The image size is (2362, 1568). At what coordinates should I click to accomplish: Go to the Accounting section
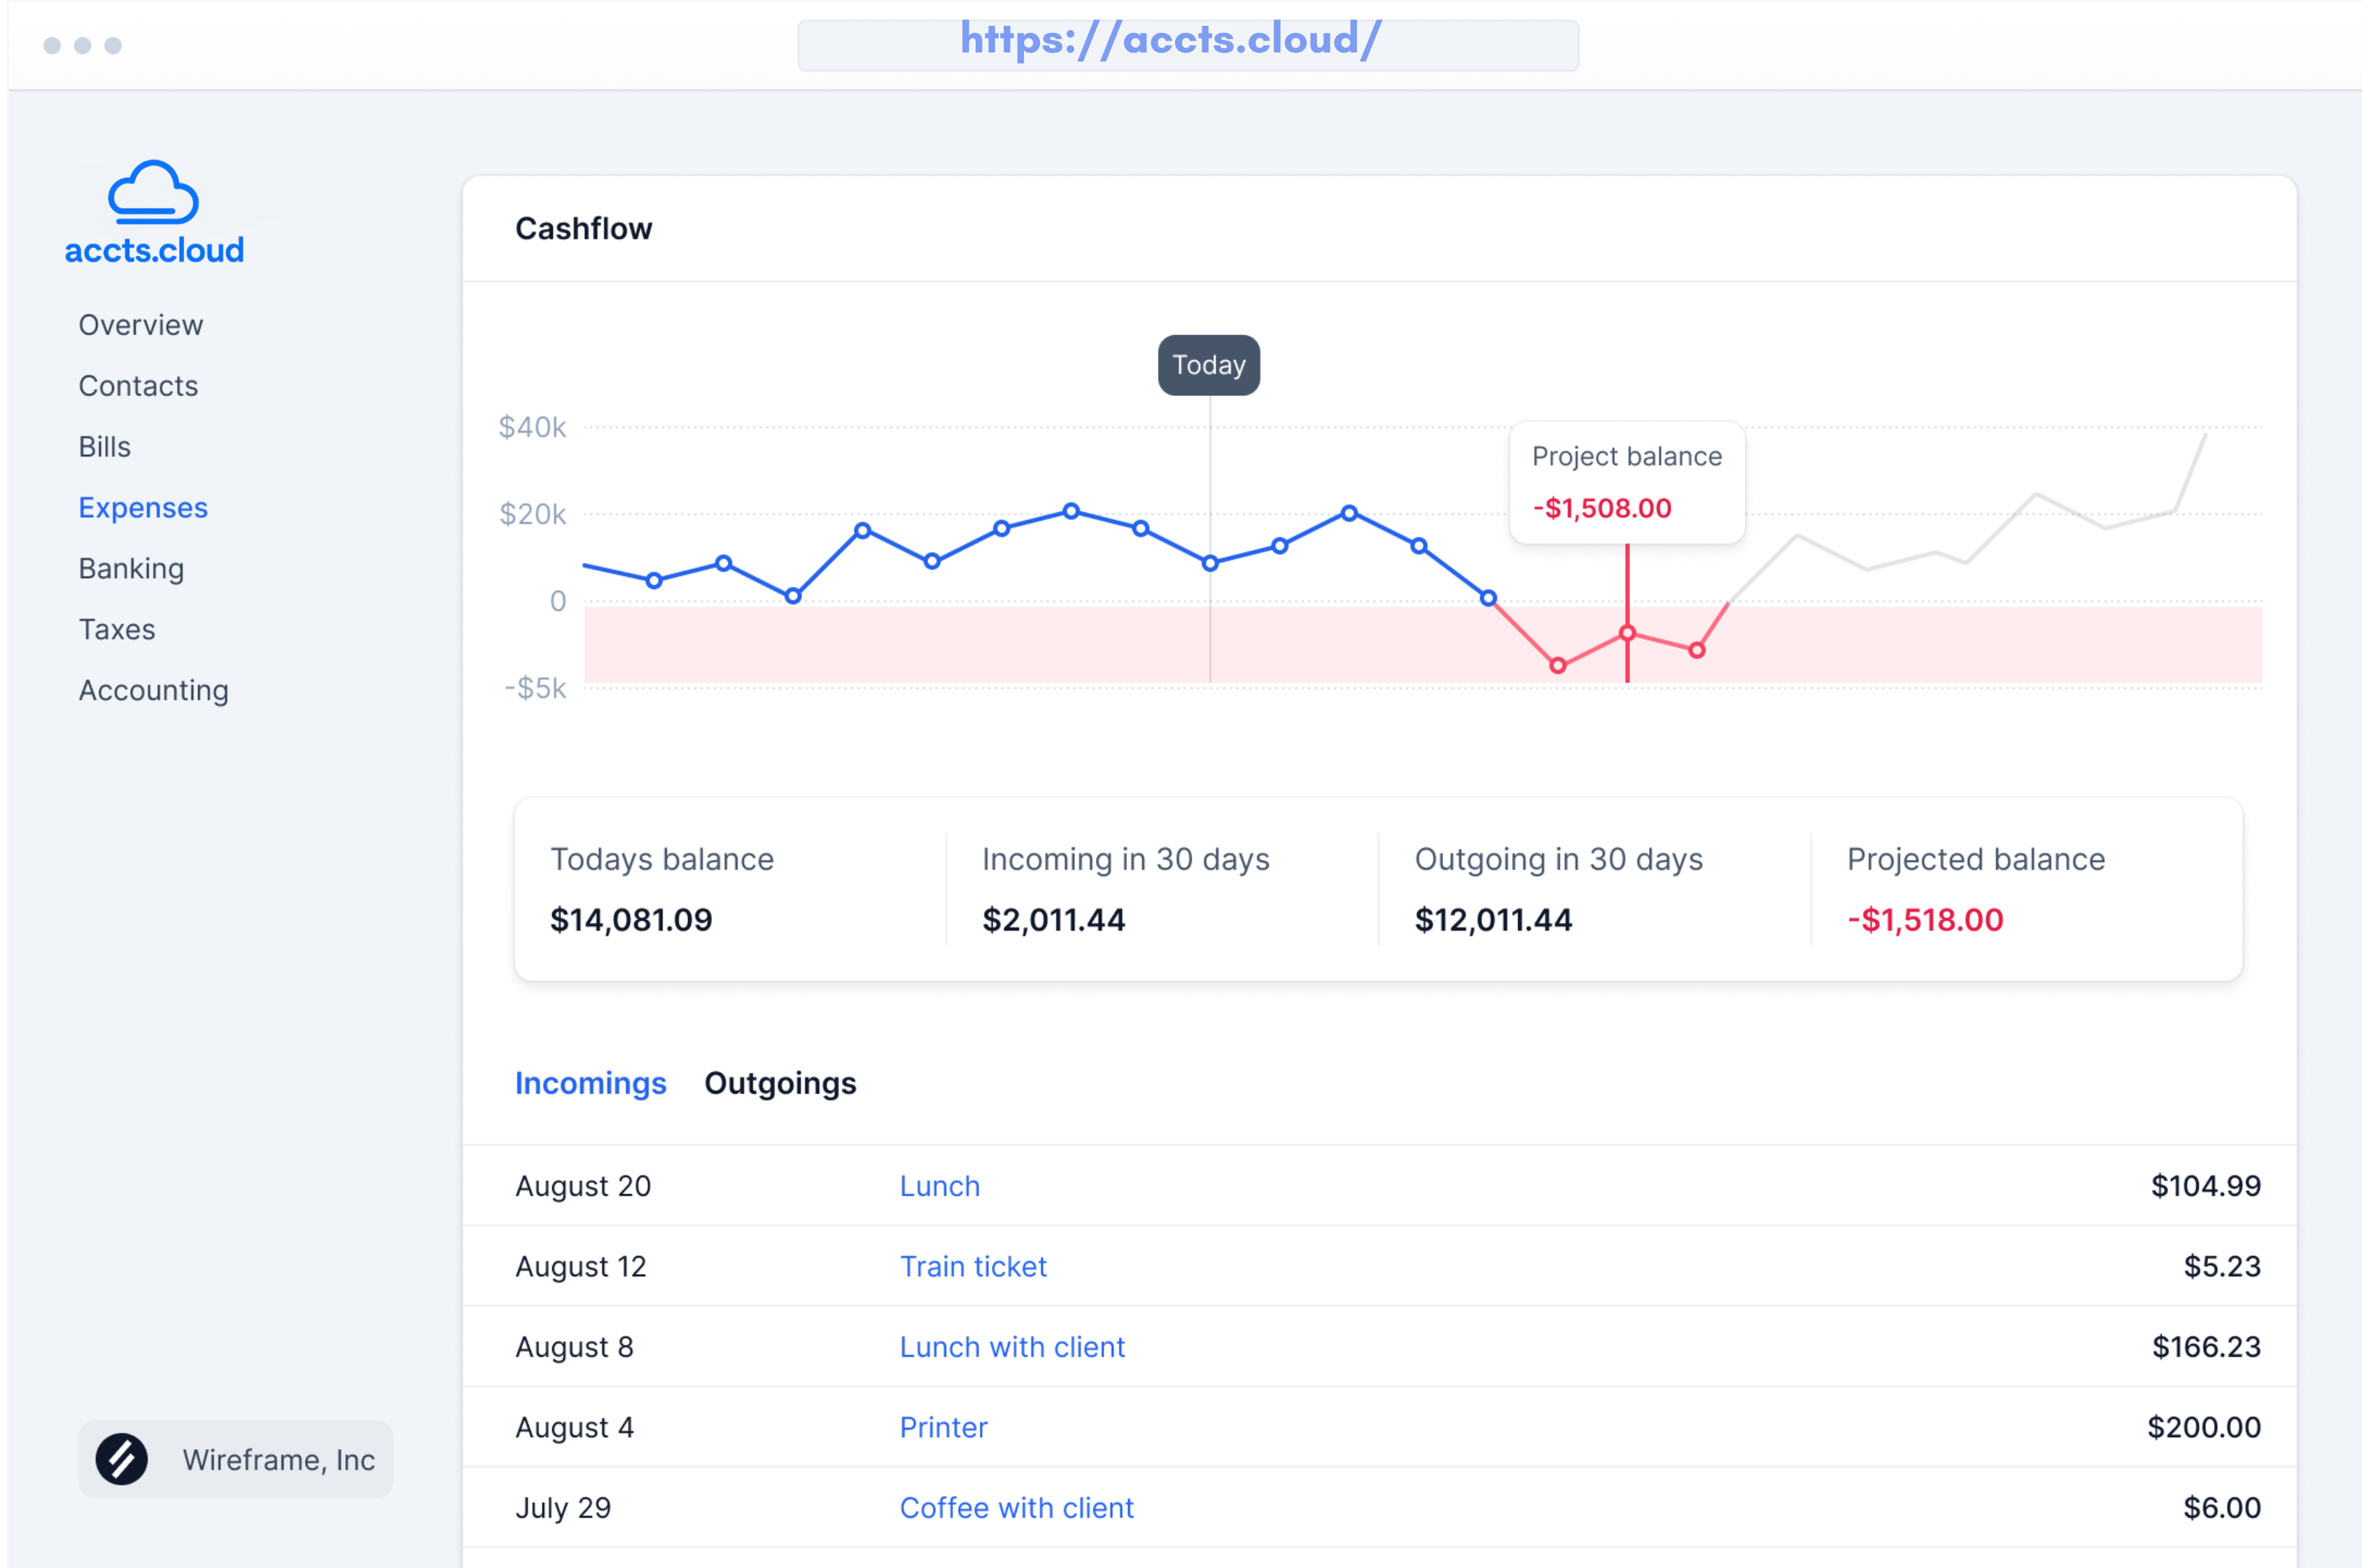click(153, 691)
